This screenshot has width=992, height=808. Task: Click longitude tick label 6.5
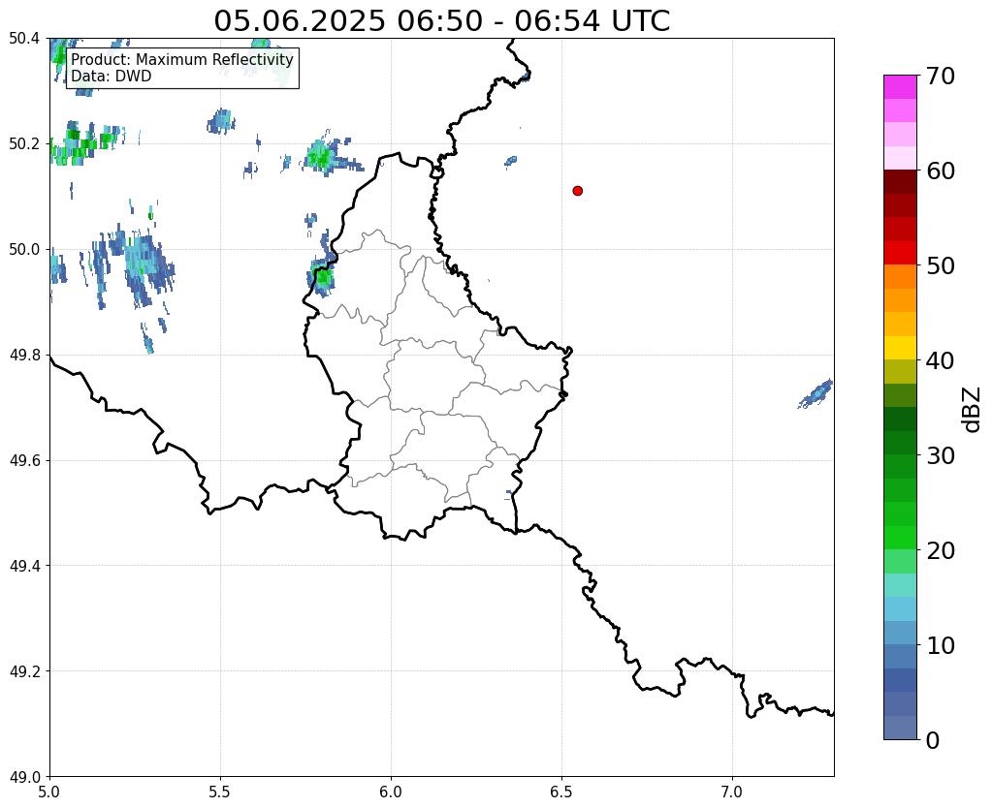pyautogui.click(x=561, y=792)
